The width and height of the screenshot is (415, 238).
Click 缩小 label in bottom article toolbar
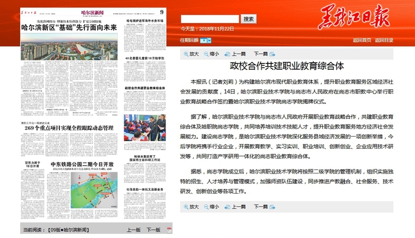(214, 206)
